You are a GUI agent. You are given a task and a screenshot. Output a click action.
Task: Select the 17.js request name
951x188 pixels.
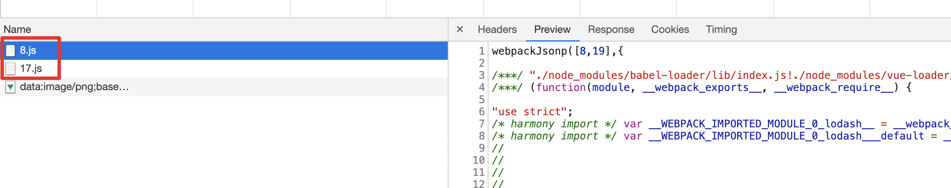click(31, 69)
